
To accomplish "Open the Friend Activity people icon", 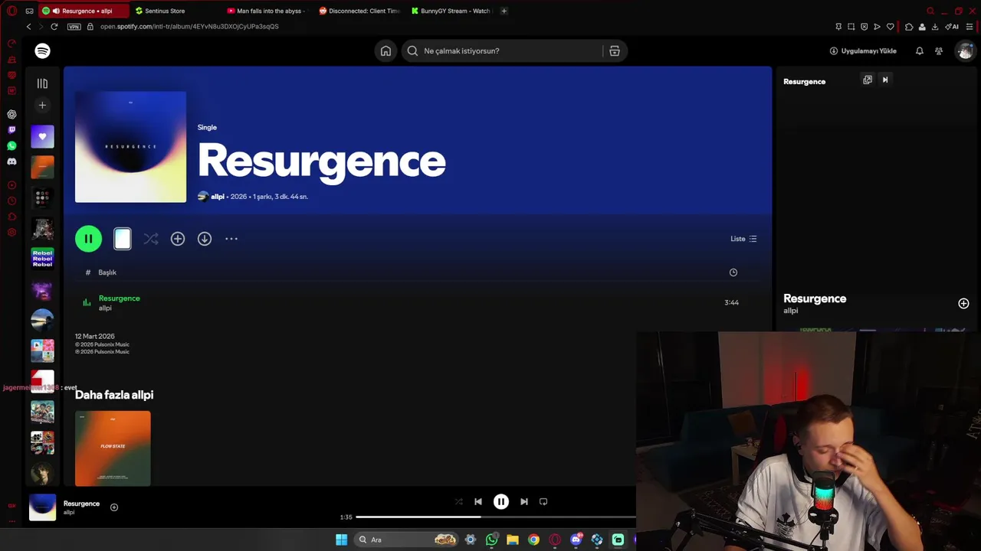I will point(939,51).
